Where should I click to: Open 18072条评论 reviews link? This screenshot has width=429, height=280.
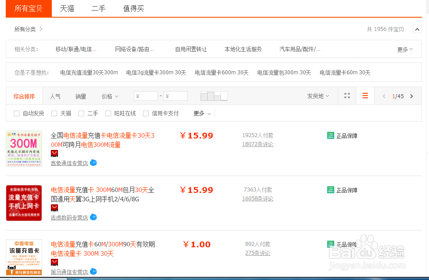(x=258, y=144)
